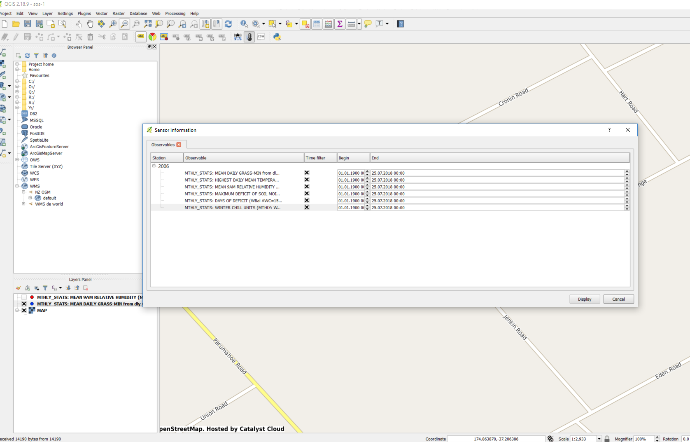Toggle time filter for MEAN DAILY GRASS-MIN row
Viewport: 690px width, 442px height.
[307, 173]
